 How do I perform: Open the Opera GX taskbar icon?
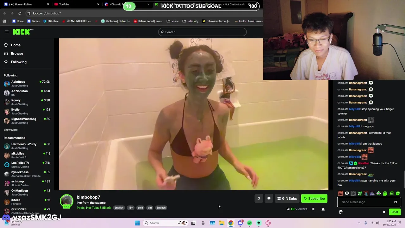268,223
